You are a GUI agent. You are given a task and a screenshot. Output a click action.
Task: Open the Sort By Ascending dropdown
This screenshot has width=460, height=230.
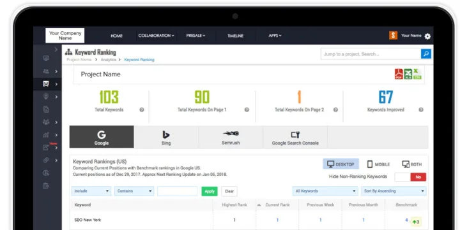coord(394,191)
